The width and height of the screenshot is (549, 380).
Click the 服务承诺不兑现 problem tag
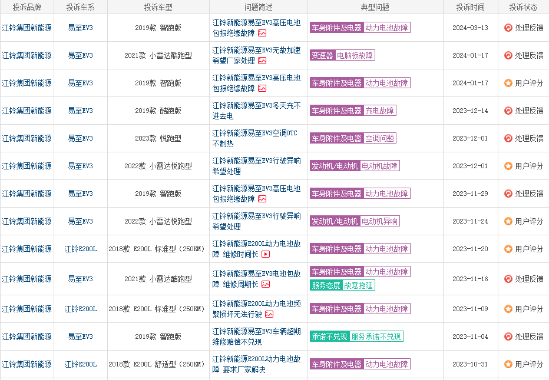(x=376, y=336)
